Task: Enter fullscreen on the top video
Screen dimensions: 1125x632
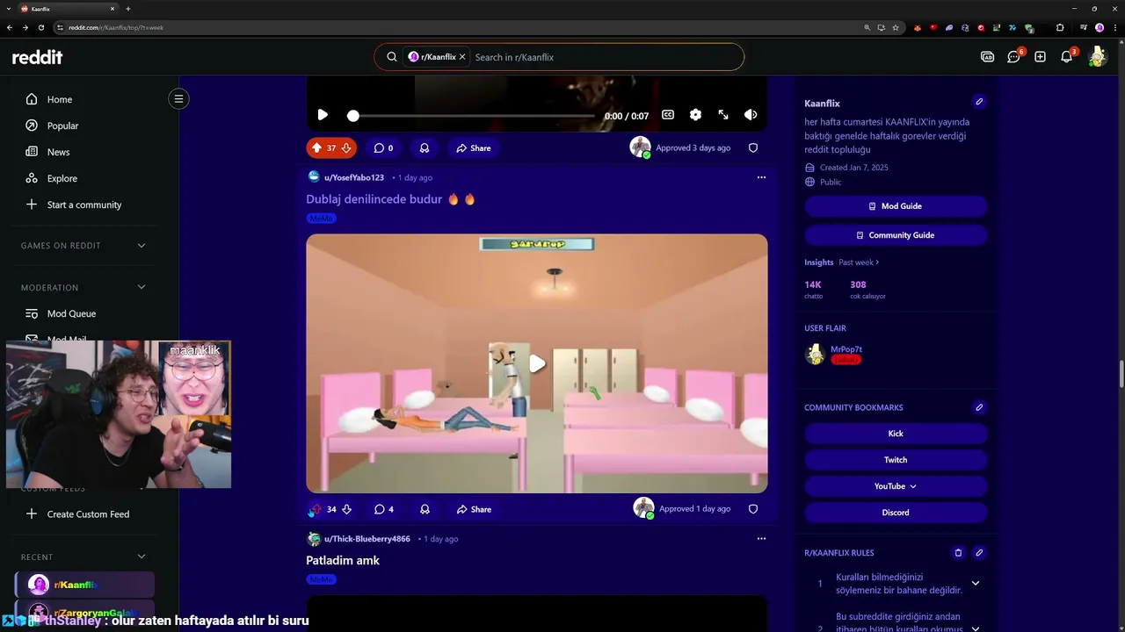Action: [x=723, y=115]
